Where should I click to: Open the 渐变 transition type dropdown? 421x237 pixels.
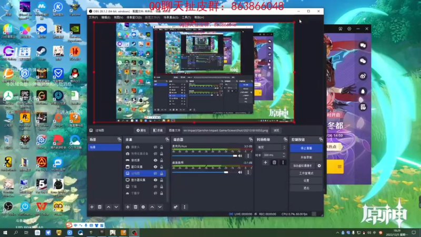pos(271,147)
